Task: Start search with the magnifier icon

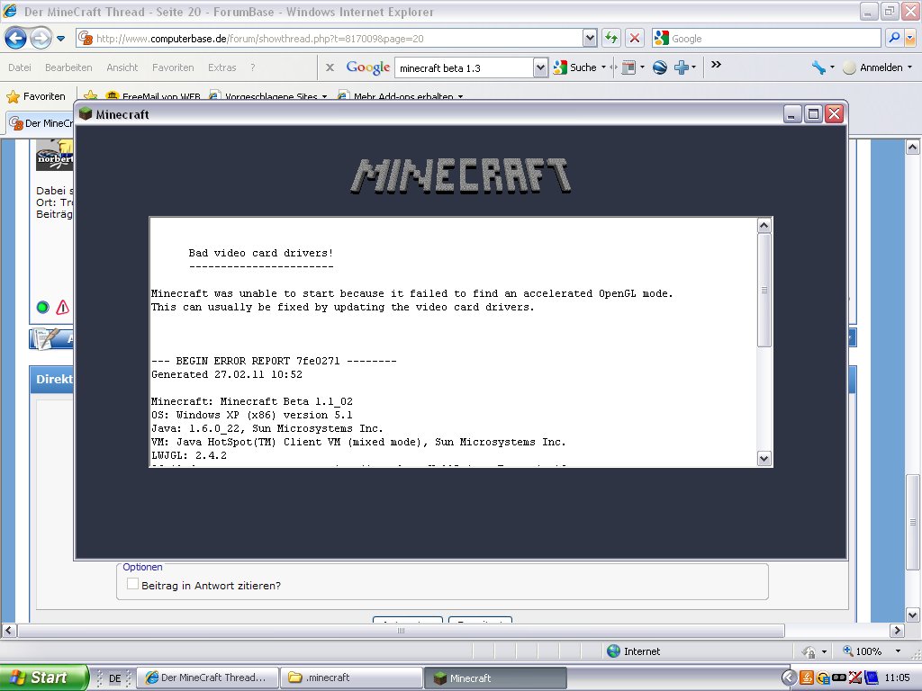Action: 894,38
